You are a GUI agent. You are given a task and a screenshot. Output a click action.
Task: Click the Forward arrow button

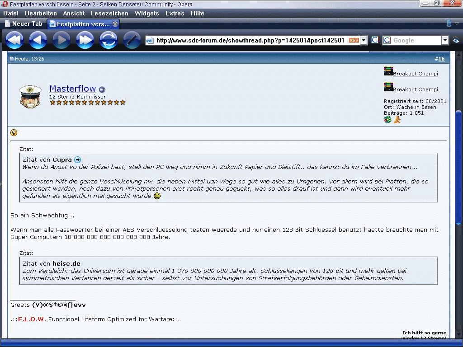[x=61, y=40]
